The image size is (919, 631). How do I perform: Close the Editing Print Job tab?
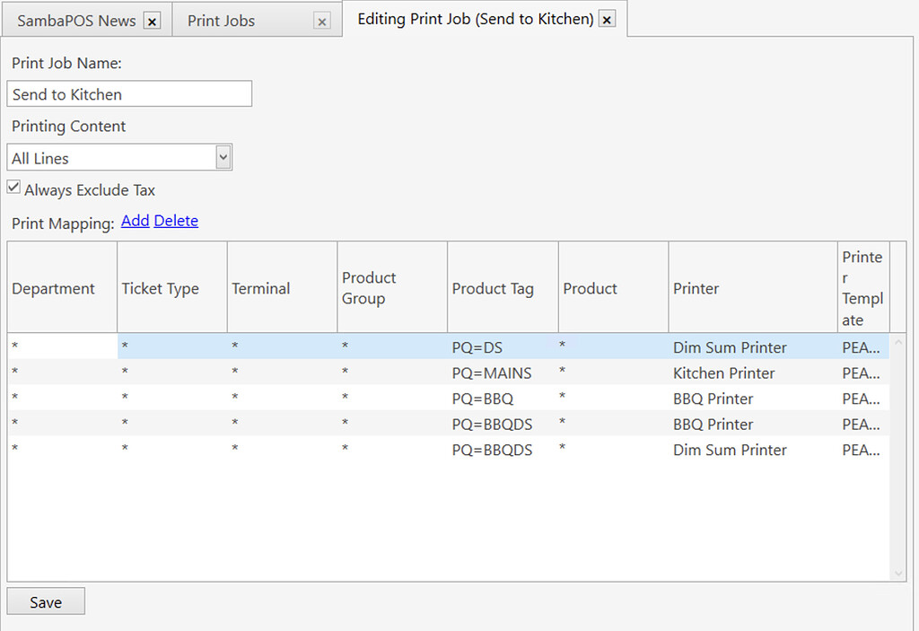[608, 20]
